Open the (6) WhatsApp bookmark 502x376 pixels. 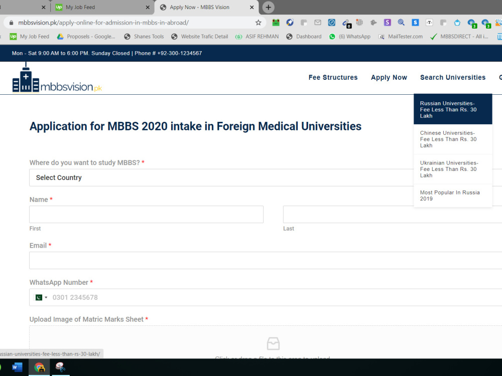(x=350, y=37)
